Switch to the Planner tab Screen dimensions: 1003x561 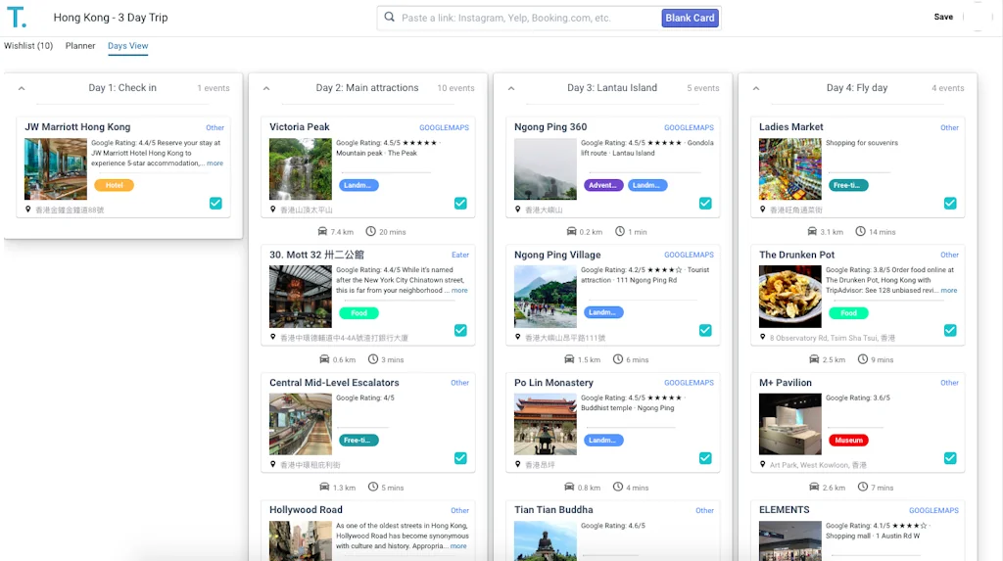[x=80, y=46]
